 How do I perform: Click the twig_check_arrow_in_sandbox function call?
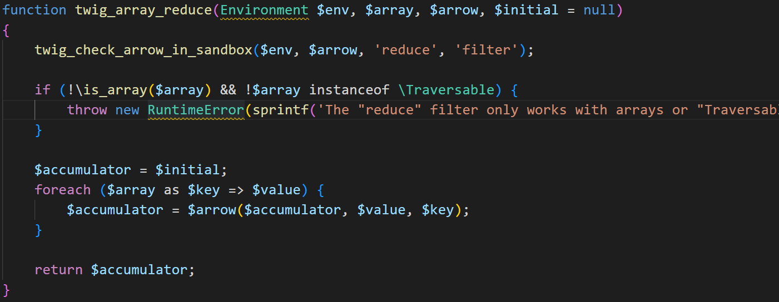click(x=143, y=50)
